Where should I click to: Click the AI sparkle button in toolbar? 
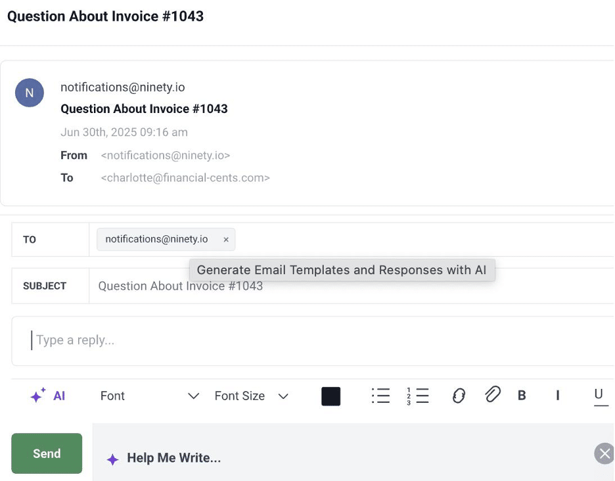click(x=47, y=396)
